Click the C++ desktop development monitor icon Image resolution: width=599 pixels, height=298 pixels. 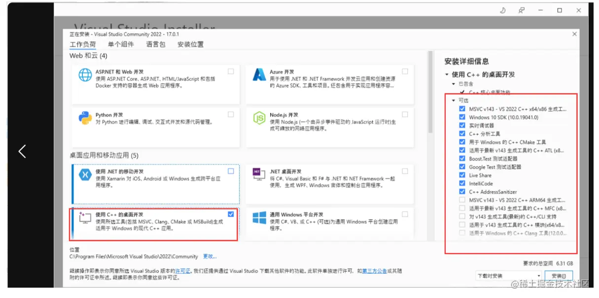[x=85, y=218]
